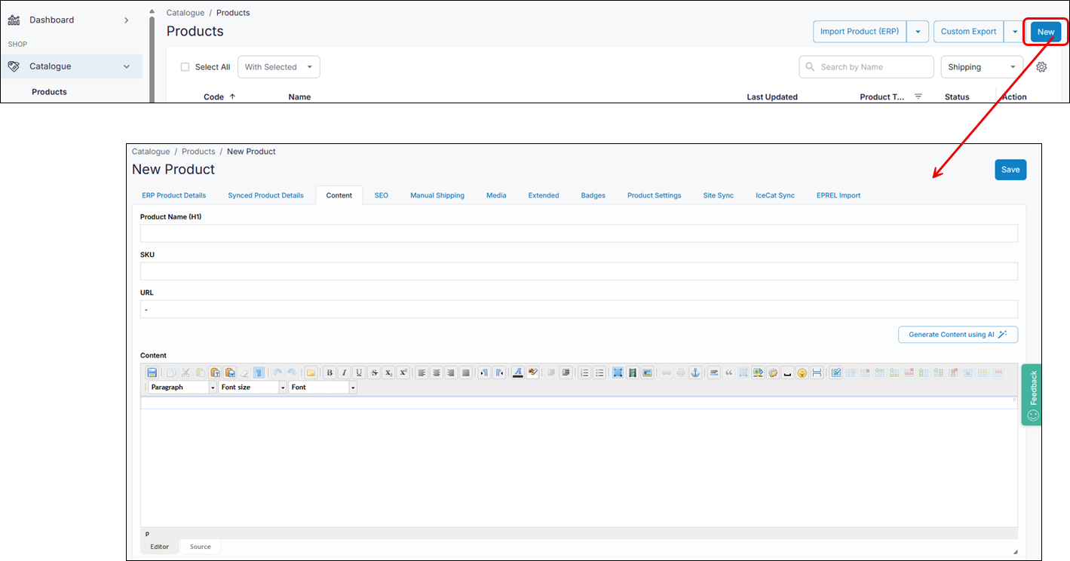Click the text color icon
The image size is (1070, 561).
point(517,372)
